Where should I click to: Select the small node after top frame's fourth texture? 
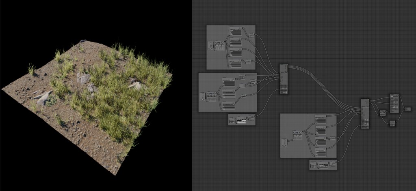[x=249, y=62]
